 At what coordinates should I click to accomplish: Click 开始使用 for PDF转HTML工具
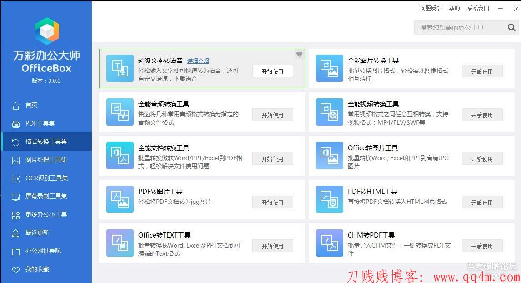pyautogui.click(x=482, y=202)
